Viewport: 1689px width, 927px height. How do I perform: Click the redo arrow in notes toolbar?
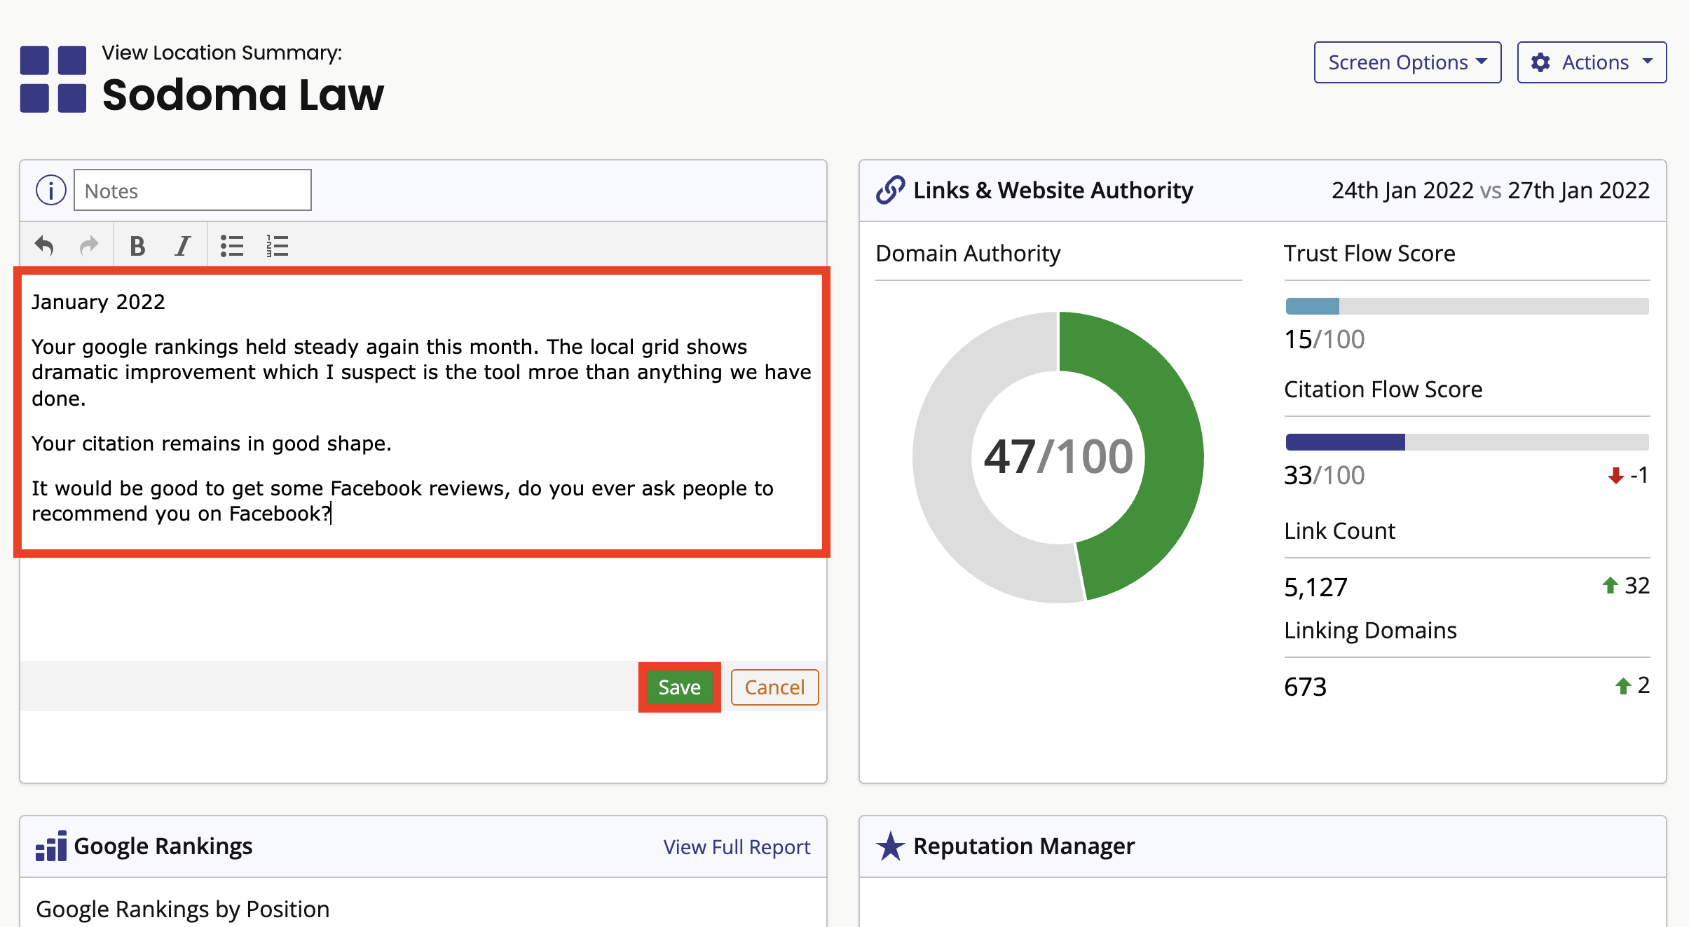(x=89, y=246)
